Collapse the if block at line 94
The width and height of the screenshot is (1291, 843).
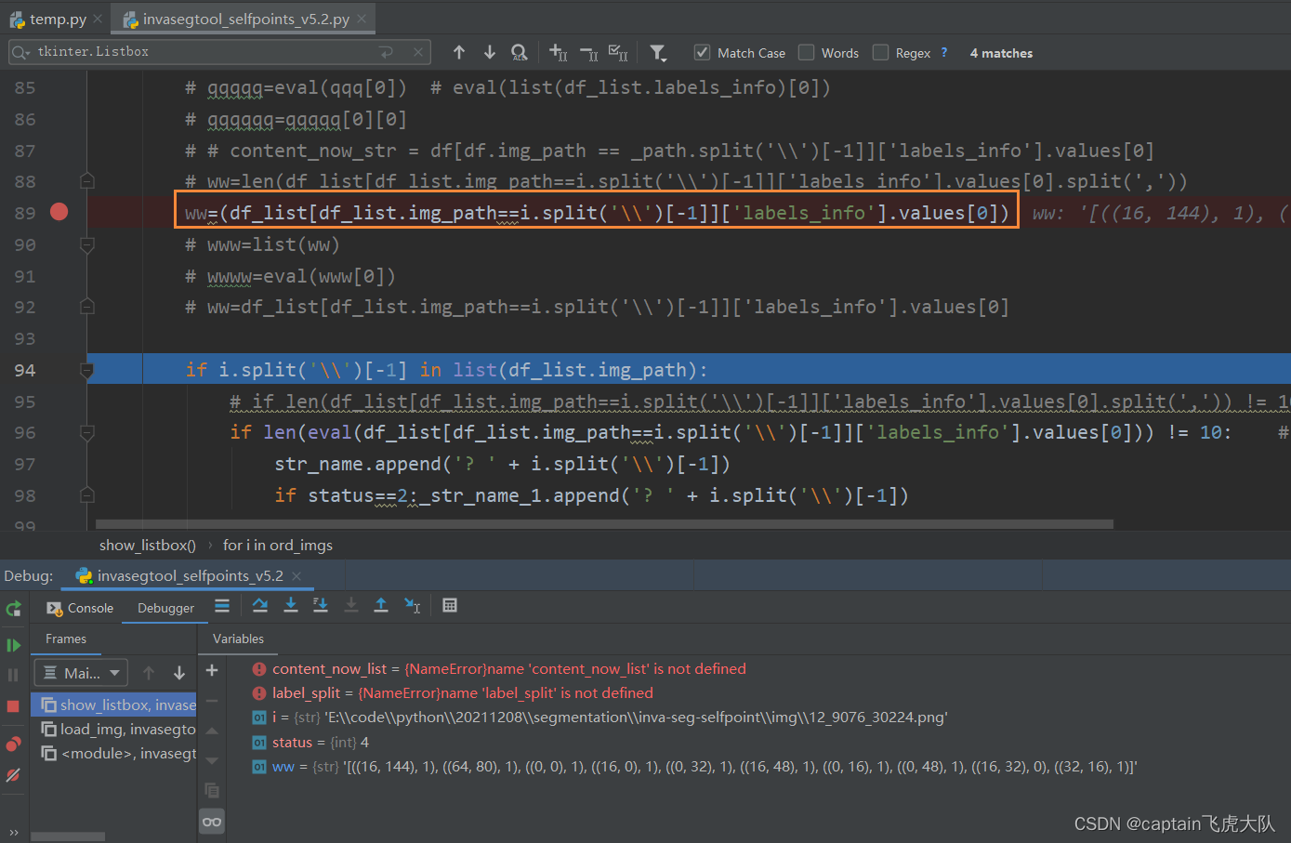pos(87,370)
